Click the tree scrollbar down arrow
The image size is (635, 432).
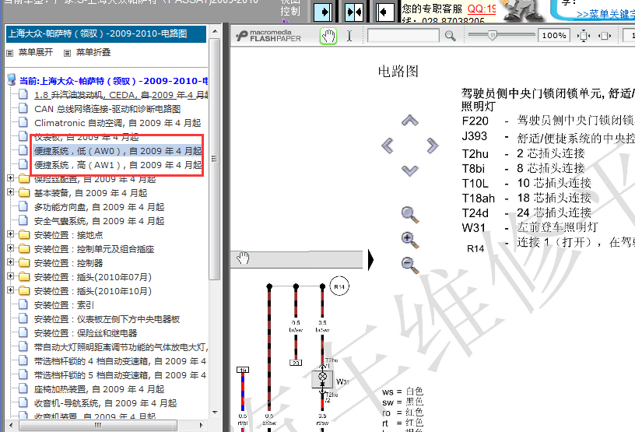coord(215,413)
